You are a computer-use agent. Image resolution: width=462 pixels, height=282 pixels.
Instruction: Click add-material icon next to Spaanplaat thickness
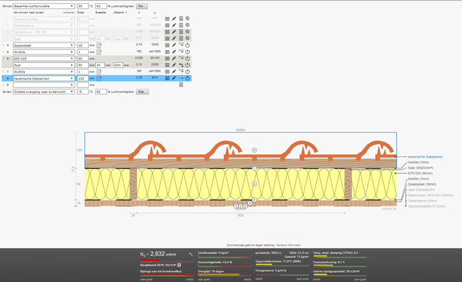coord(99,45)
